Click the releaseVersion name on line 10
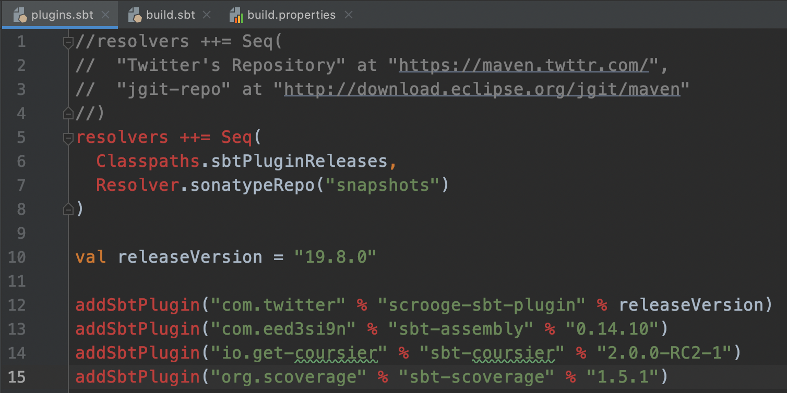Screen dimensions: 787x393 (x=190, y=257)
